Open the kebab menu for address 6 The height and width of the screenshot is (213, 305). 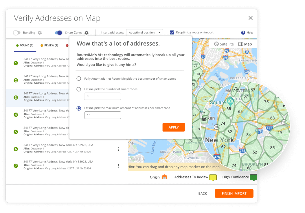coord(118,149)
